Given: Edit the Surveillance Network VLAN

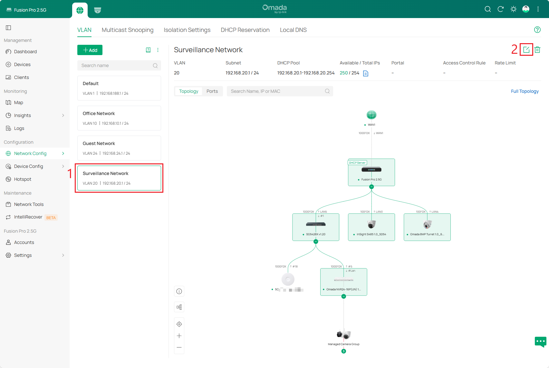Looking at the screenshot, I should (x=526, y=50).
